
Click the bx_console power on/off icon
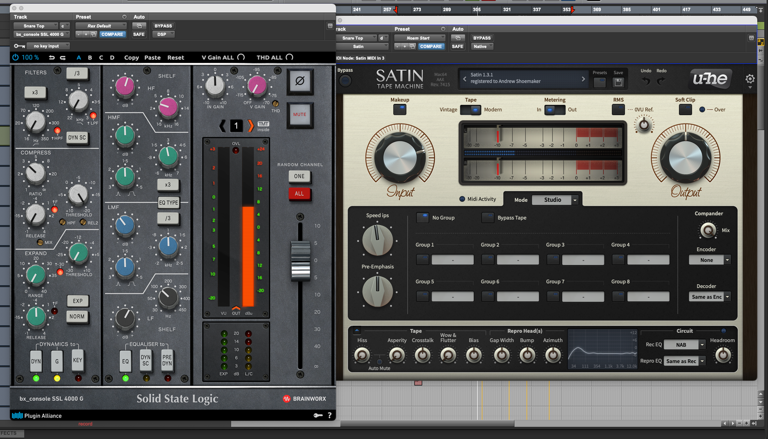click(15, 57)
